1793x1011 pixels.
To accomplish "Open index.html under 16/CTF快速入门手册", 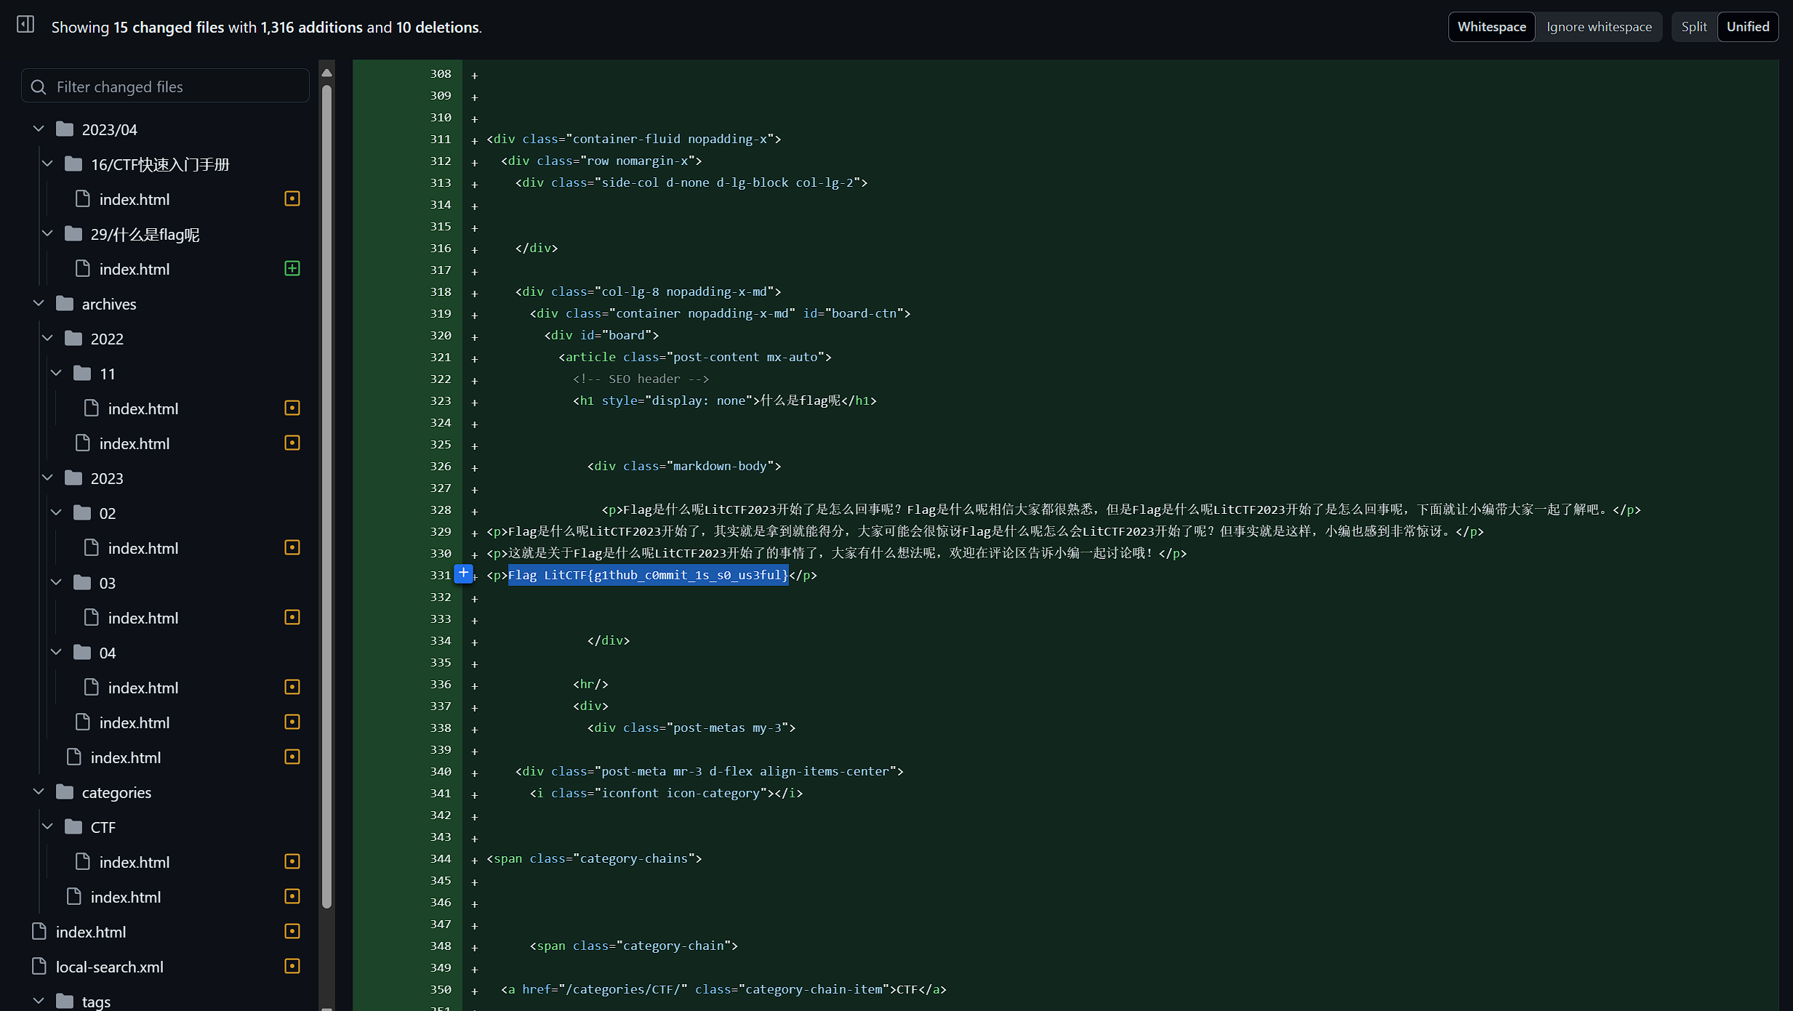I will (x=135, y=199).
